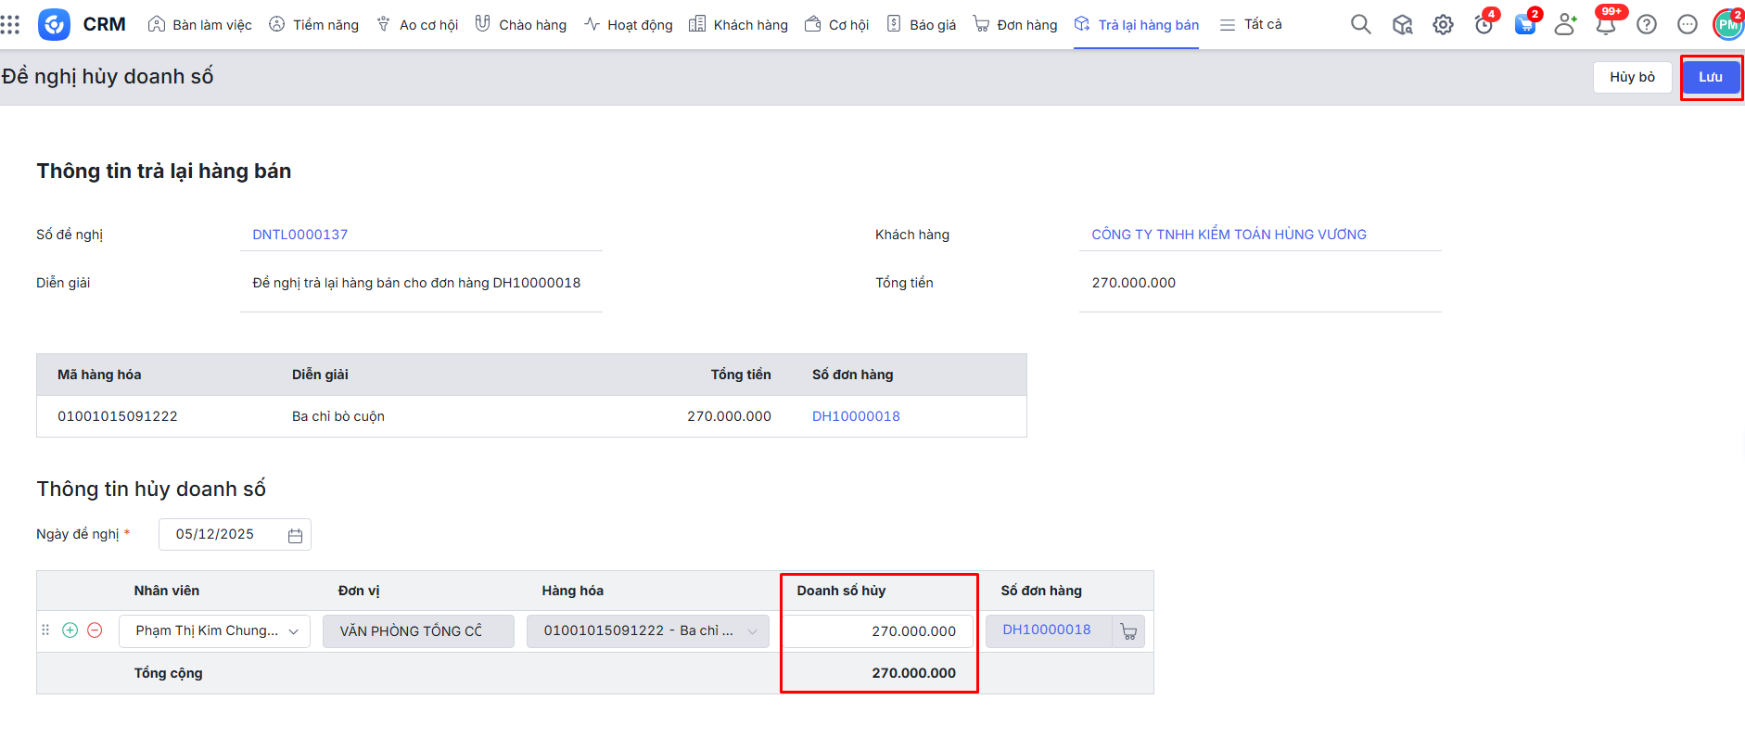Click the add user icon
1745x738 pixels.
[x=1565, y=25]
